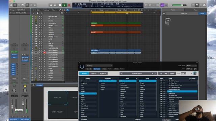Open the Note Pad icon at top right
The height and width of the screenshot is (121, 216).
197,5
